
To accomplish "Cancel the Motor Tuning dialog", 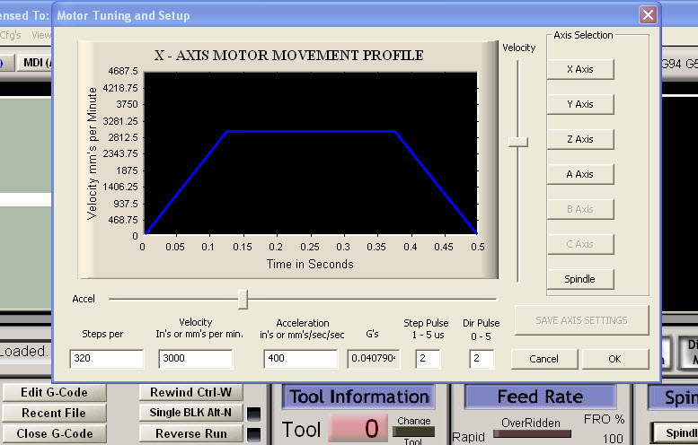I will pos(544,359).
